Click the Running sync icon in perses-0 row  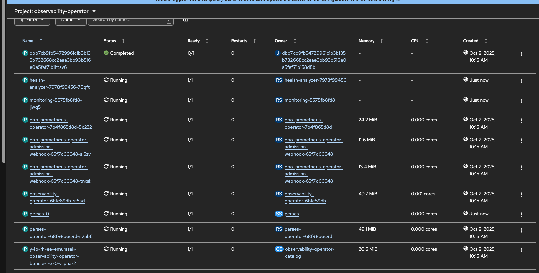point(106,213)
